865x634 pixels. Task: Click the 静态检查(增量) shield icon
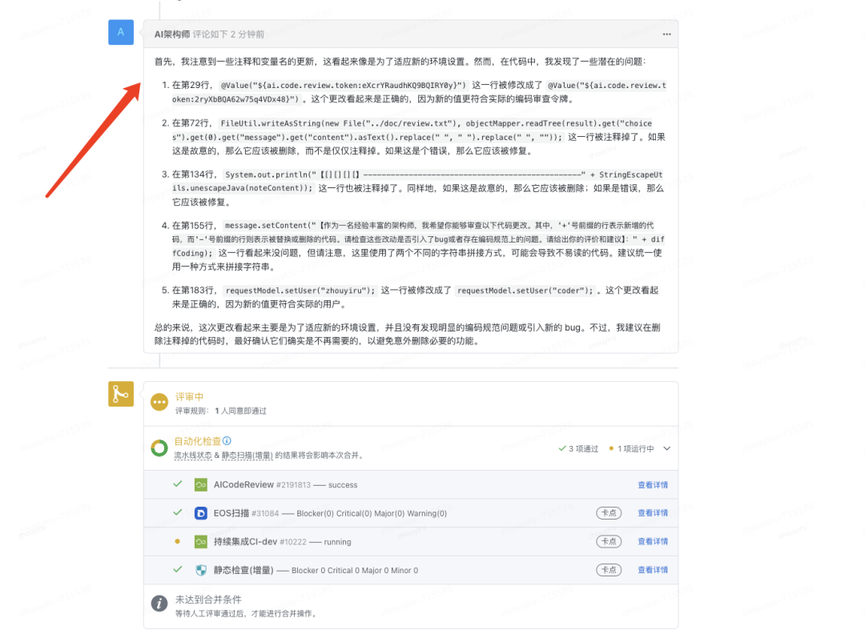199,569
